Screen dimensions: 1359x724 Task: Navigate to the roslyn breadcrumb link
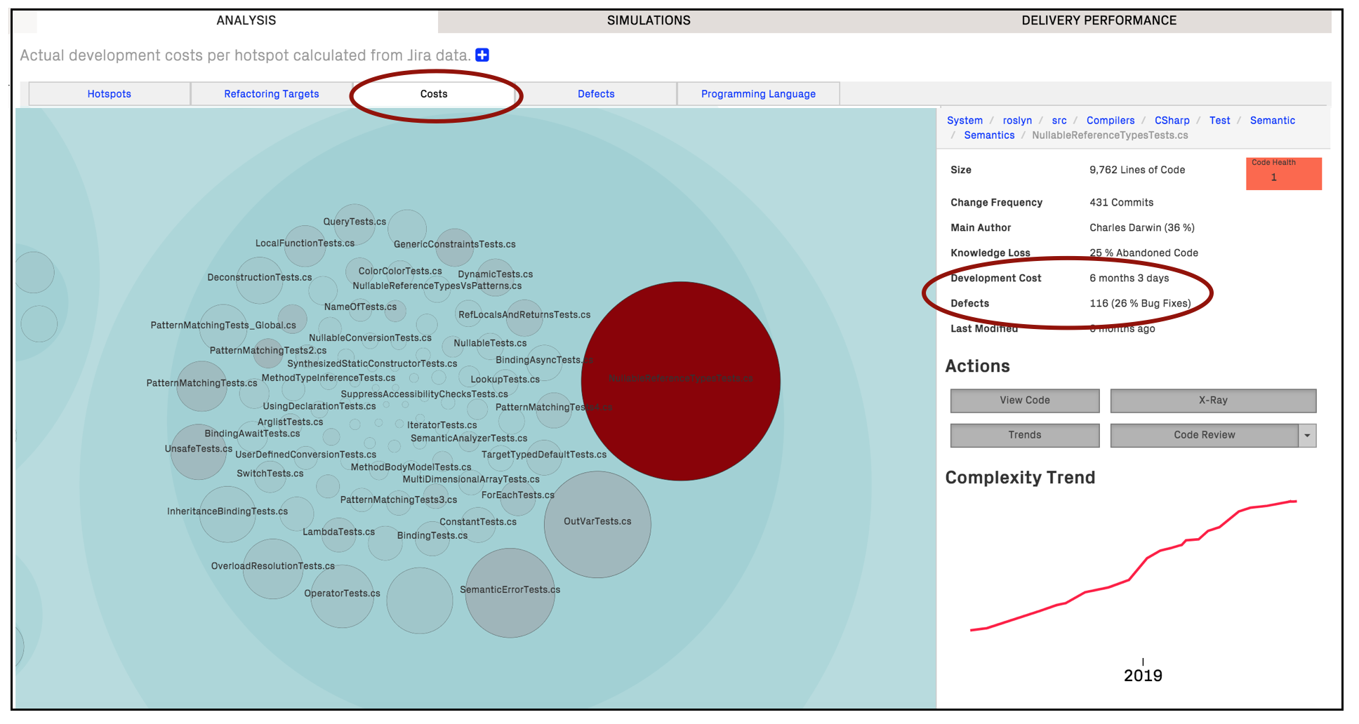coord(1017,120)
